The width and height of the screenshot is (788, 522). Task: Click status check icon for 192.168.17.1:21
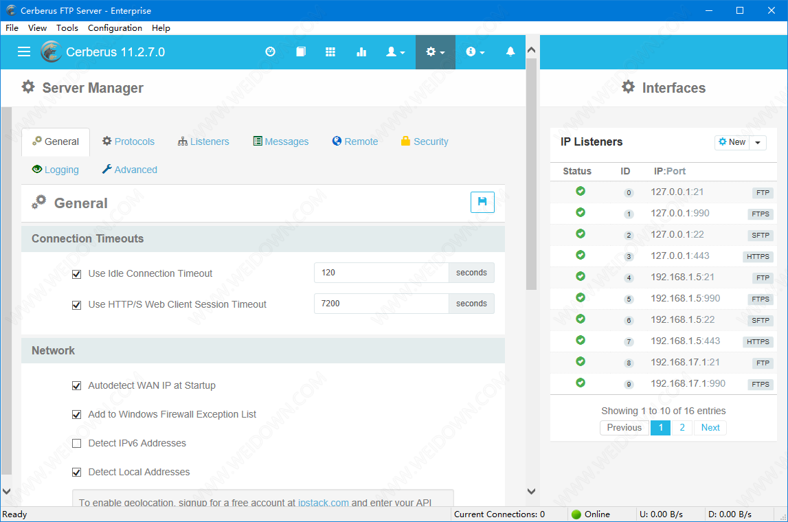pos(581,362)
